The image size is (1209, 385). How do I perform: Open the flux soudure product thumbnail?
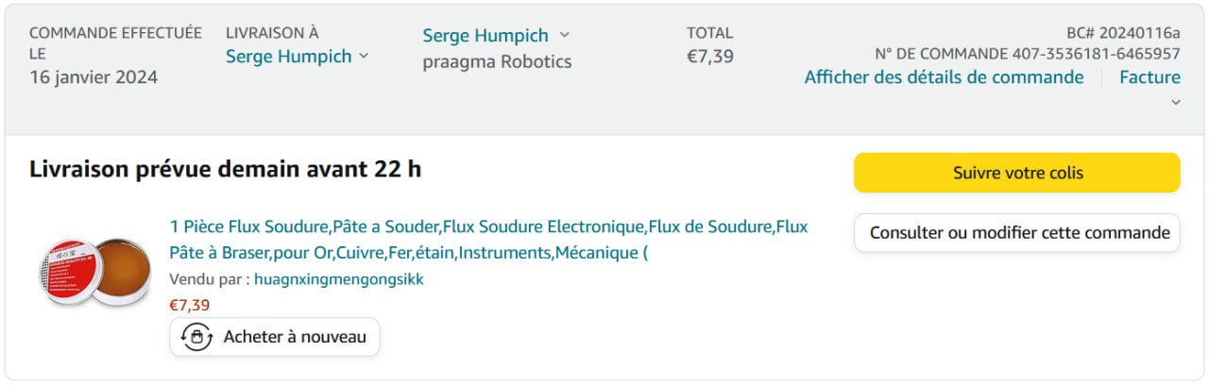95,270
